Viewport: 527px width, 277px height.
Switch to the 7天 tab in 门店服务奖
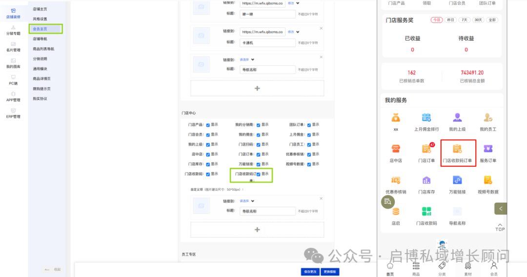tap(464, 20)
